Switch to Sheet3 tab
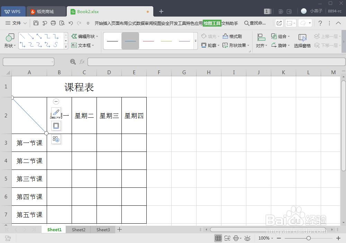The height and width of the screenshot is (243, 346). pyautogui.click(x=103, y=230)
